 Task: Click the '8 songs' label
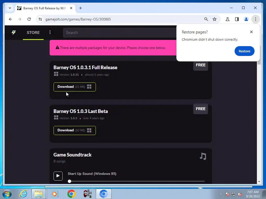click(59, 161)
